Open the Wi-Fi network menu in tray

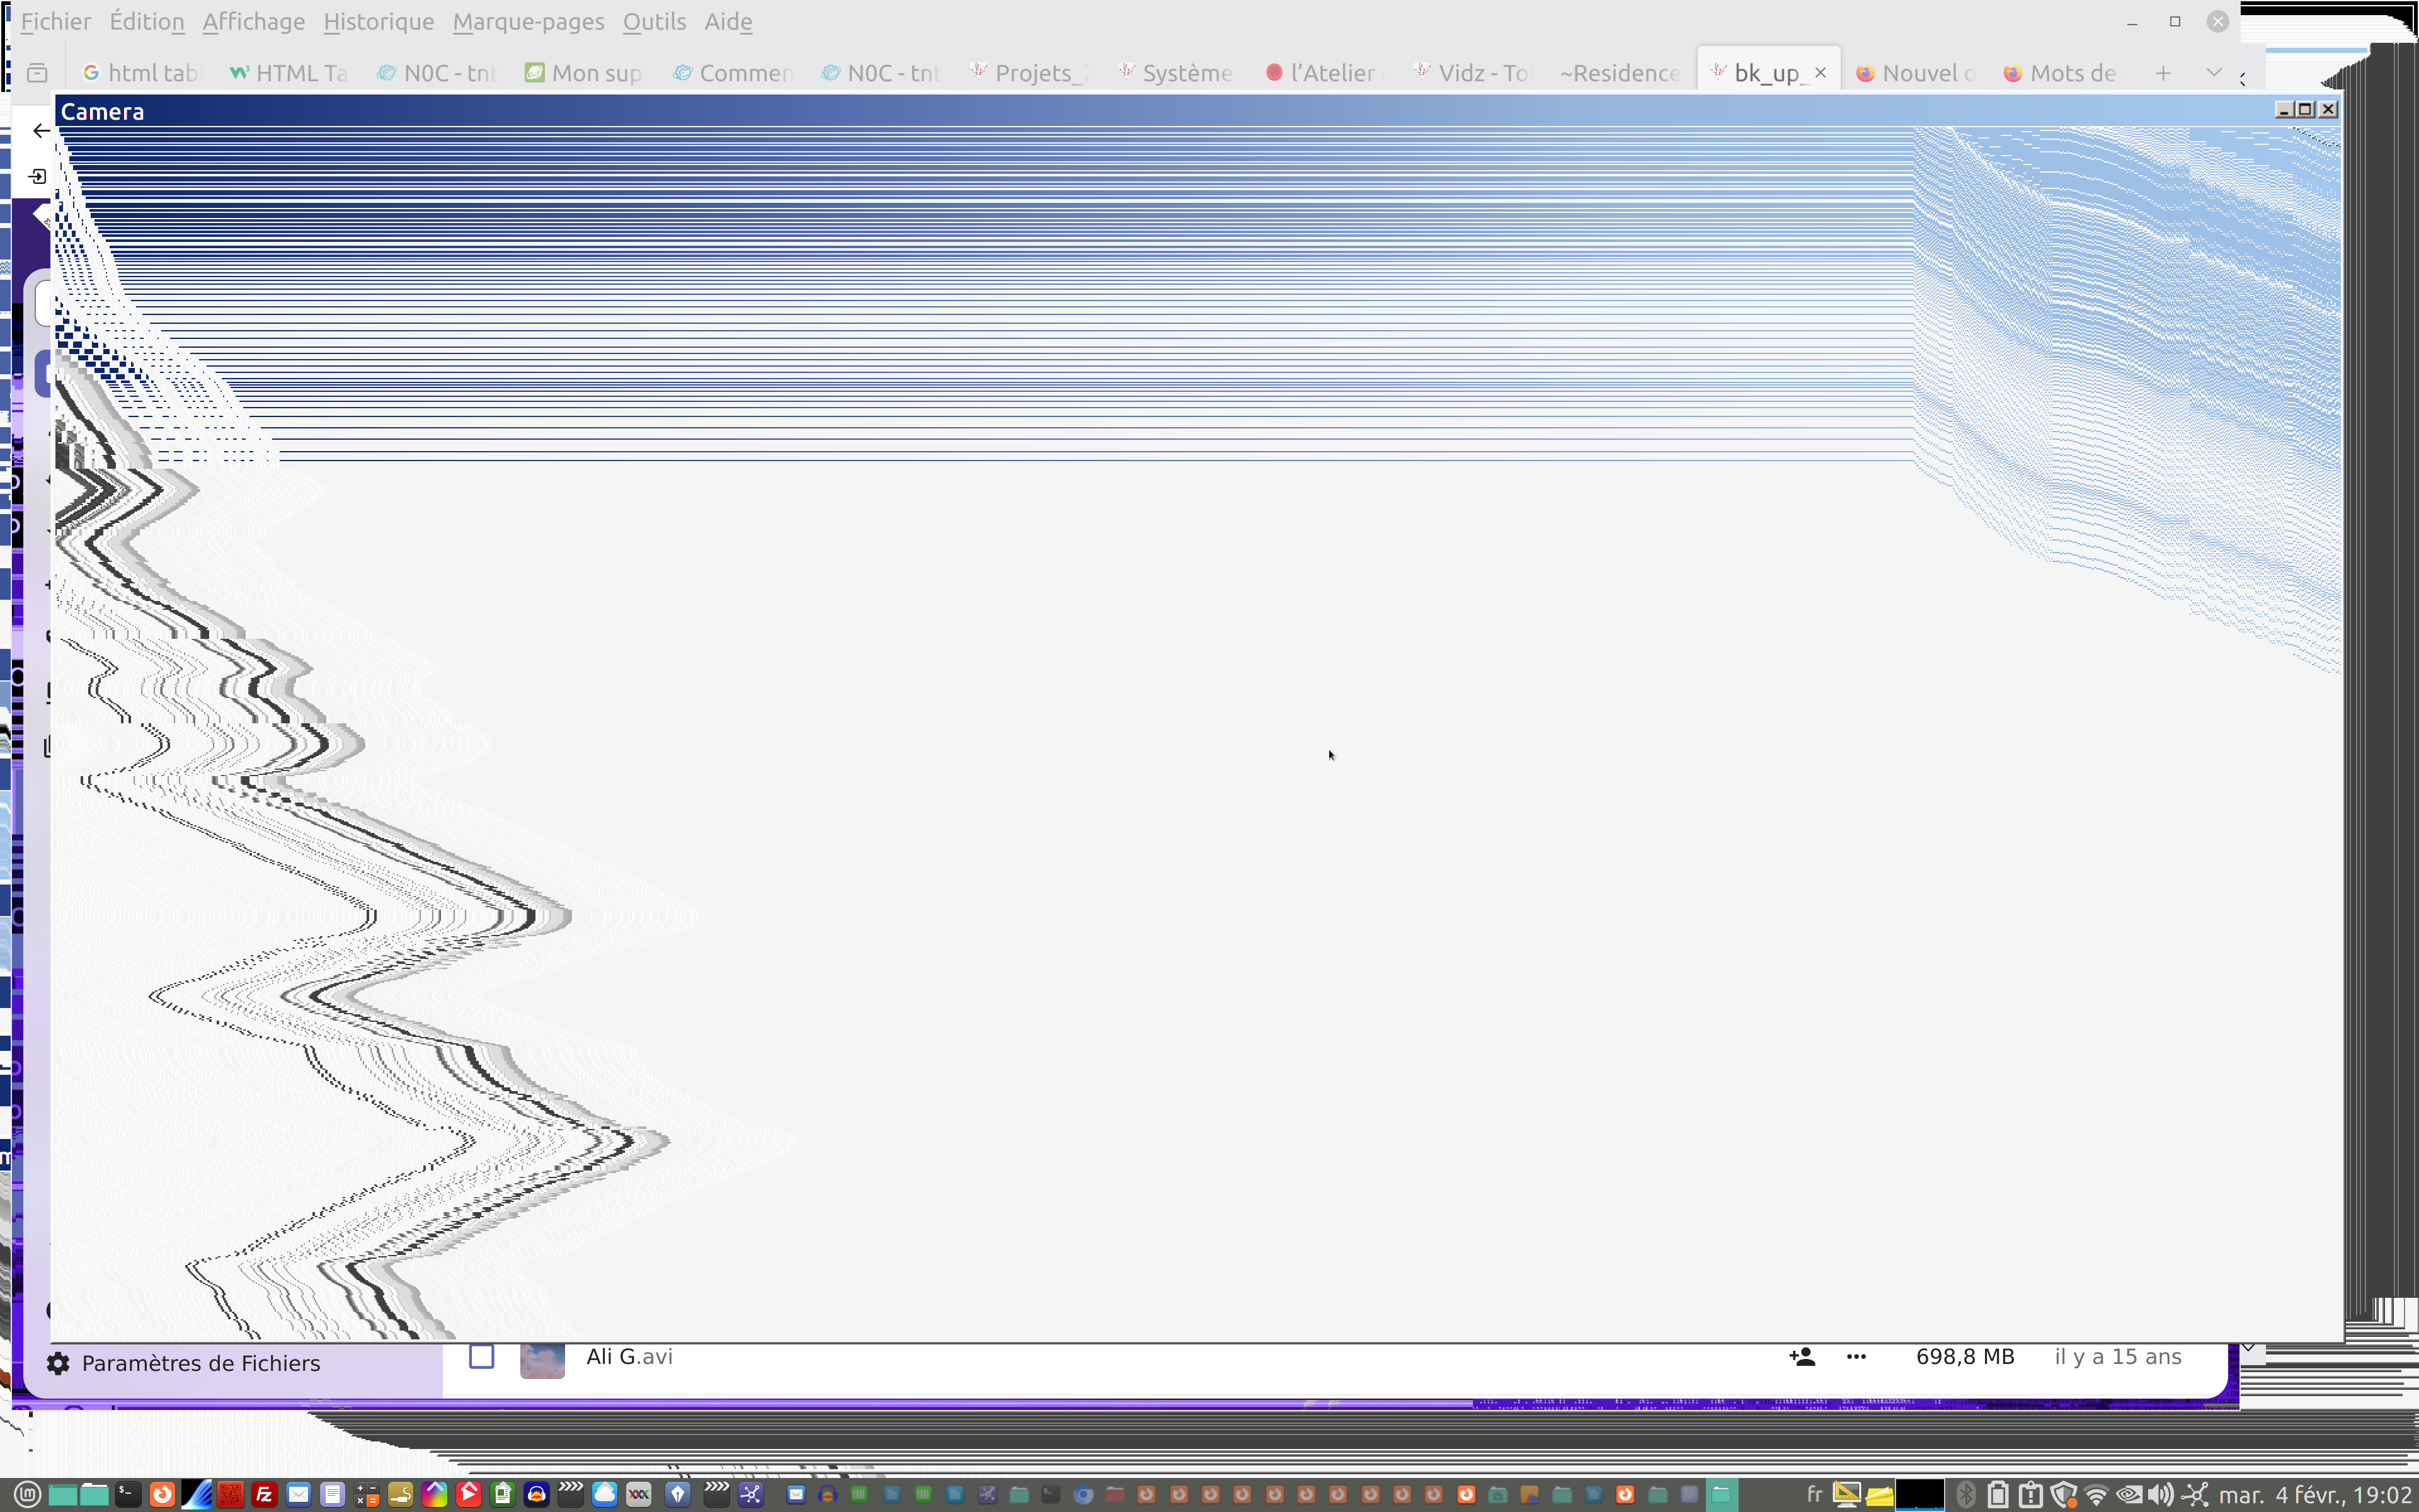tap(2096, 1495)
